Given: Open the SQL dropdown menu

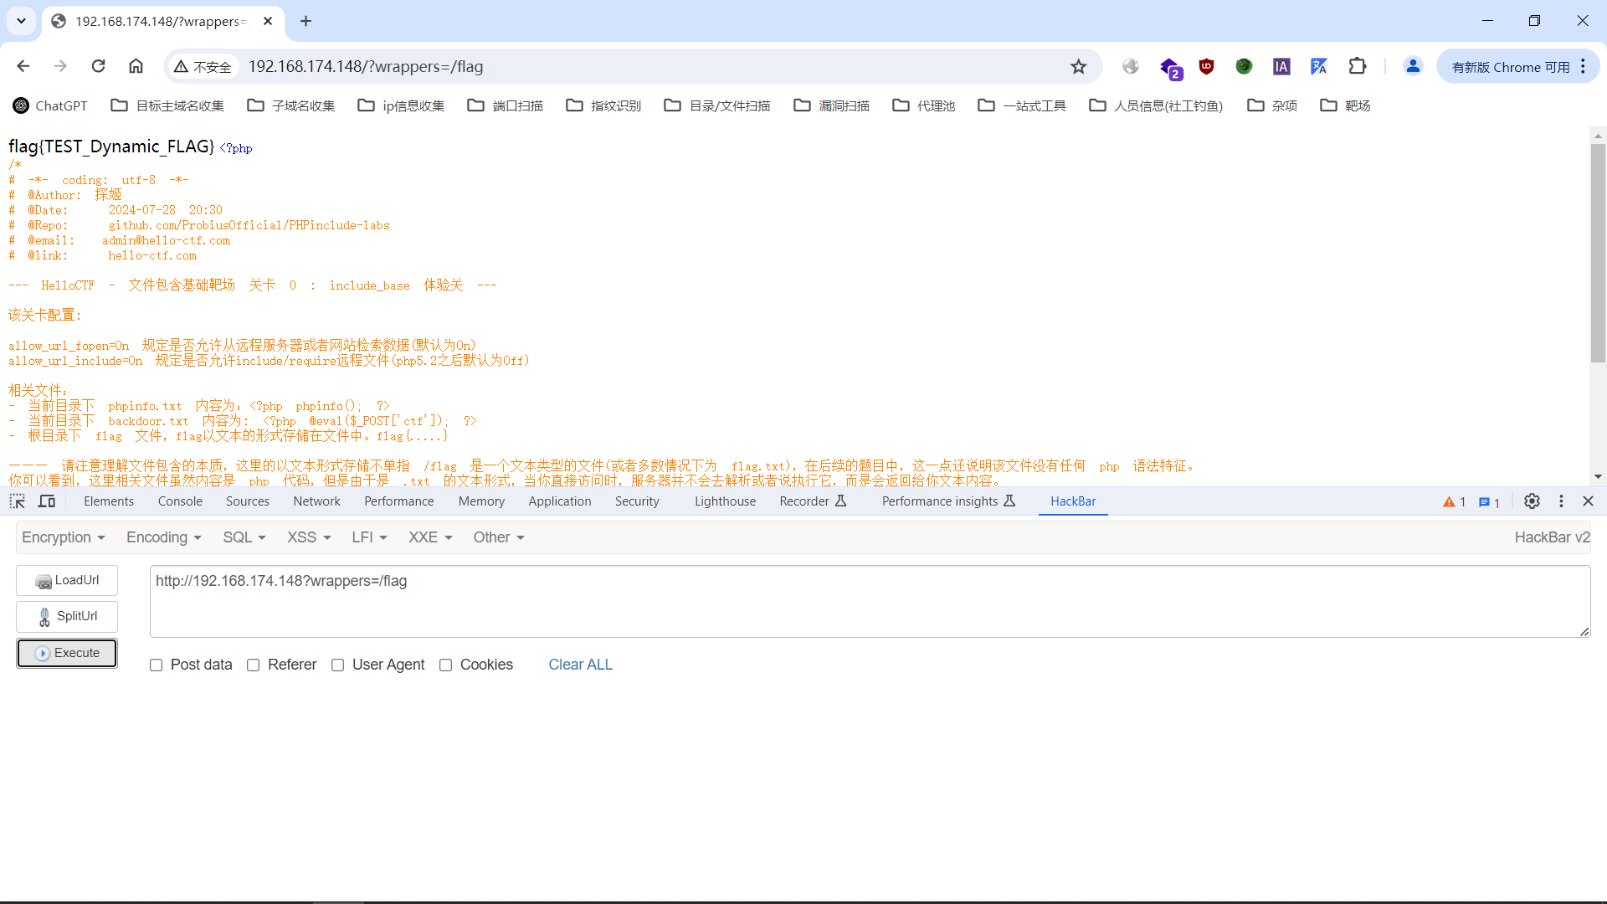Looking at the screenshot, I should click(x=244, y=537).
